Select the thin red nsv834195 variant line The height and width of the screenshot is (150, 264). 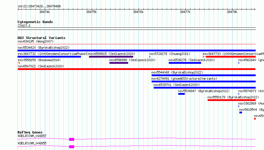coord(136,44)
